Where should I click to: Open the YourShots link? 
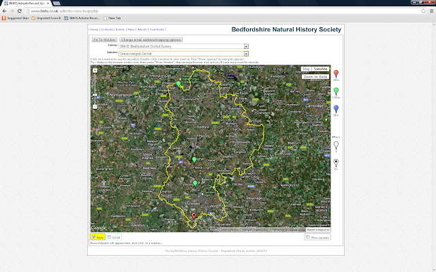pyautogui.click(x=157, y=29)
